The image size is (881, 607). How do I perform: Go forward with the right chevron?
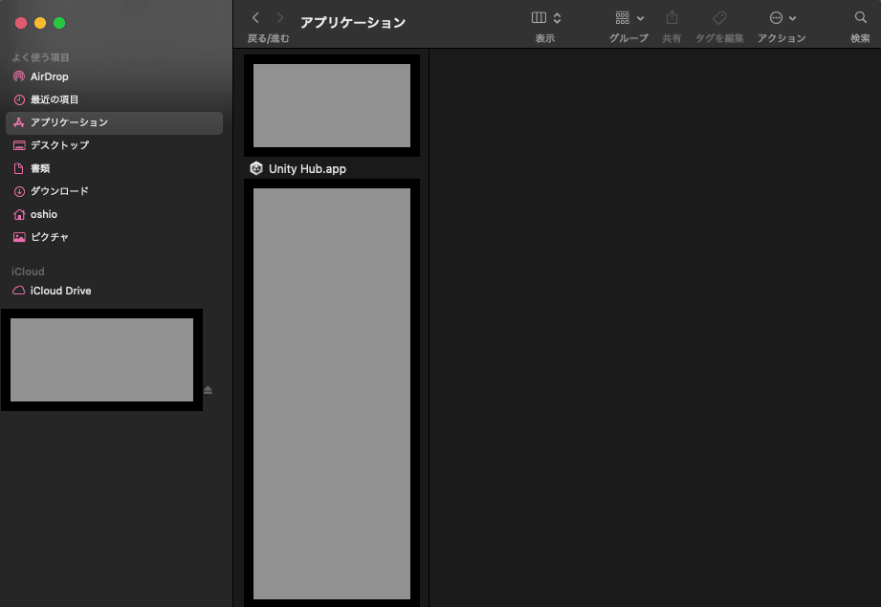pos(280,18)
